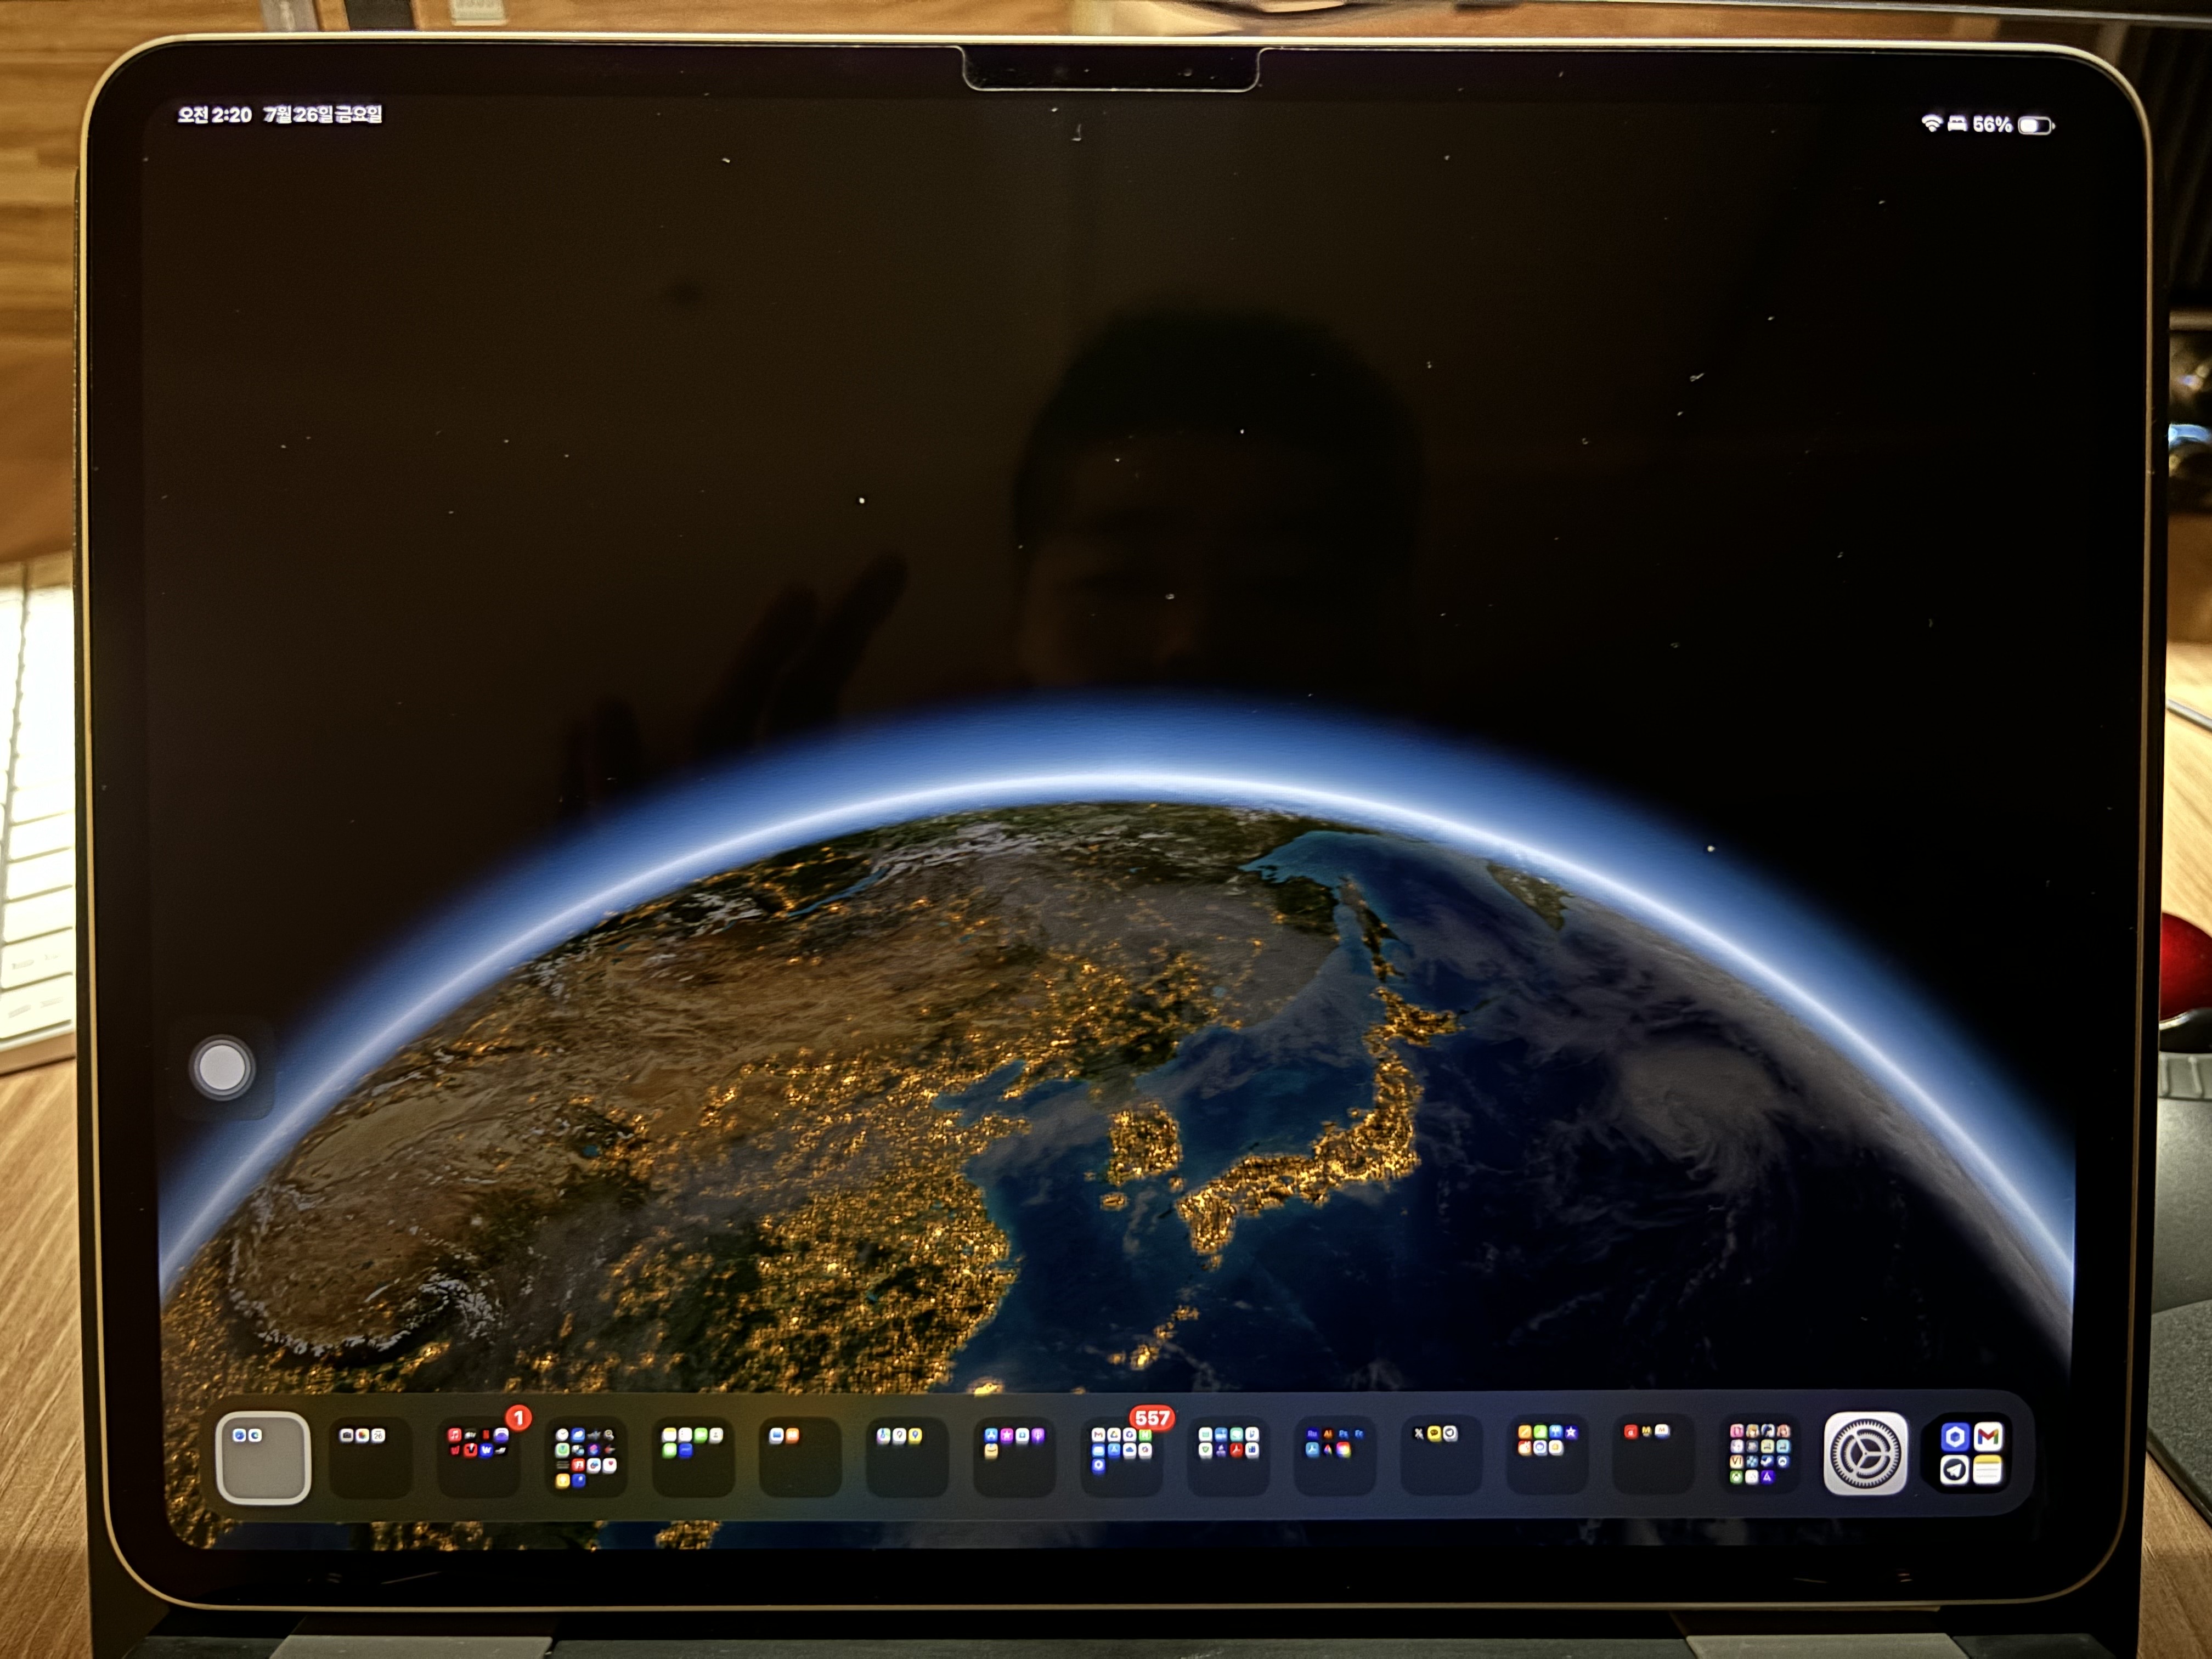The image size is (2212, 1659).
Task: Open the Settings app in the dock
Action: coord(1865,1454)
